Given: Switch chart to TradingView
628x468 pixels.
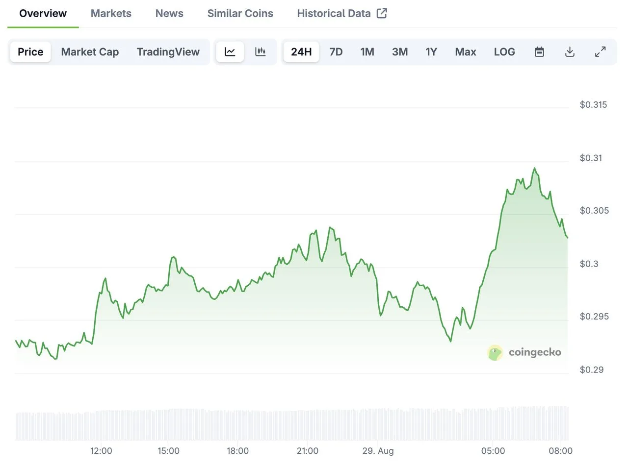Looking at the screenshot, I should pyautogui.click(x=168, y=52).
